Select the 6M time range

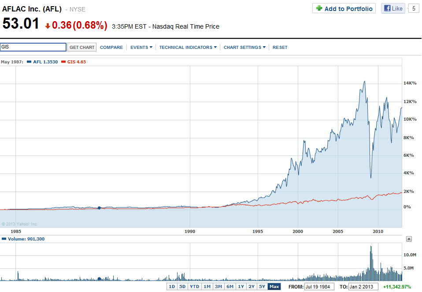tap(230, 287)
